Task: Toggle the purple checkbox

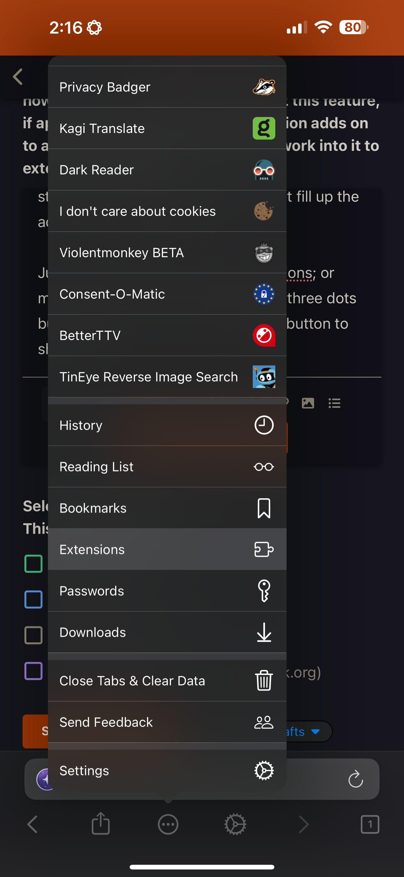Action: tap(33, 671)
